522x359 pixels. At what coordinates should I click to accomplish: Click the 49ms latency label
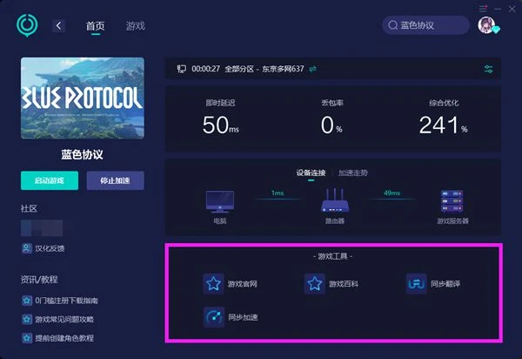click(391, 193)
